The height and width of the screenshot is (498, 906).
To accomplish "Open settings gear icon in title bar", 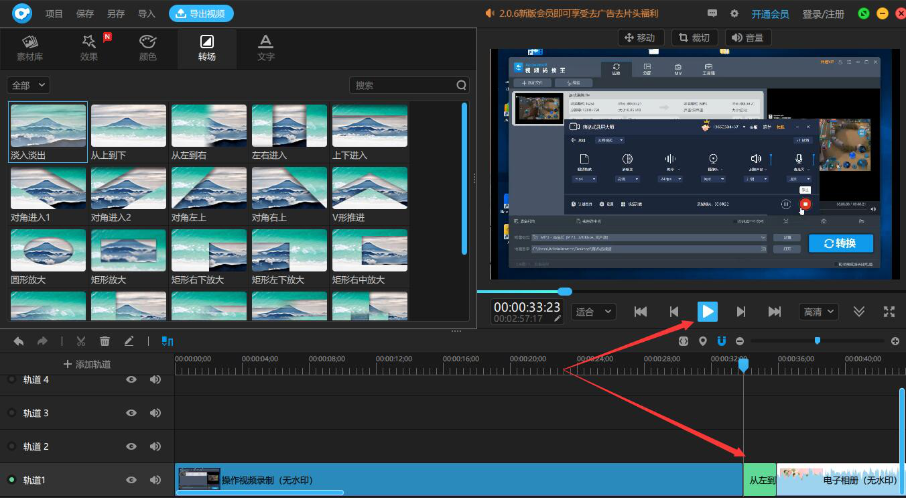I will (x=734, y=13).
